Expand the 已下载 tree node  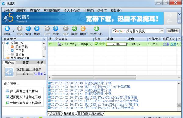pyautogui.click(x=8, y=51)
